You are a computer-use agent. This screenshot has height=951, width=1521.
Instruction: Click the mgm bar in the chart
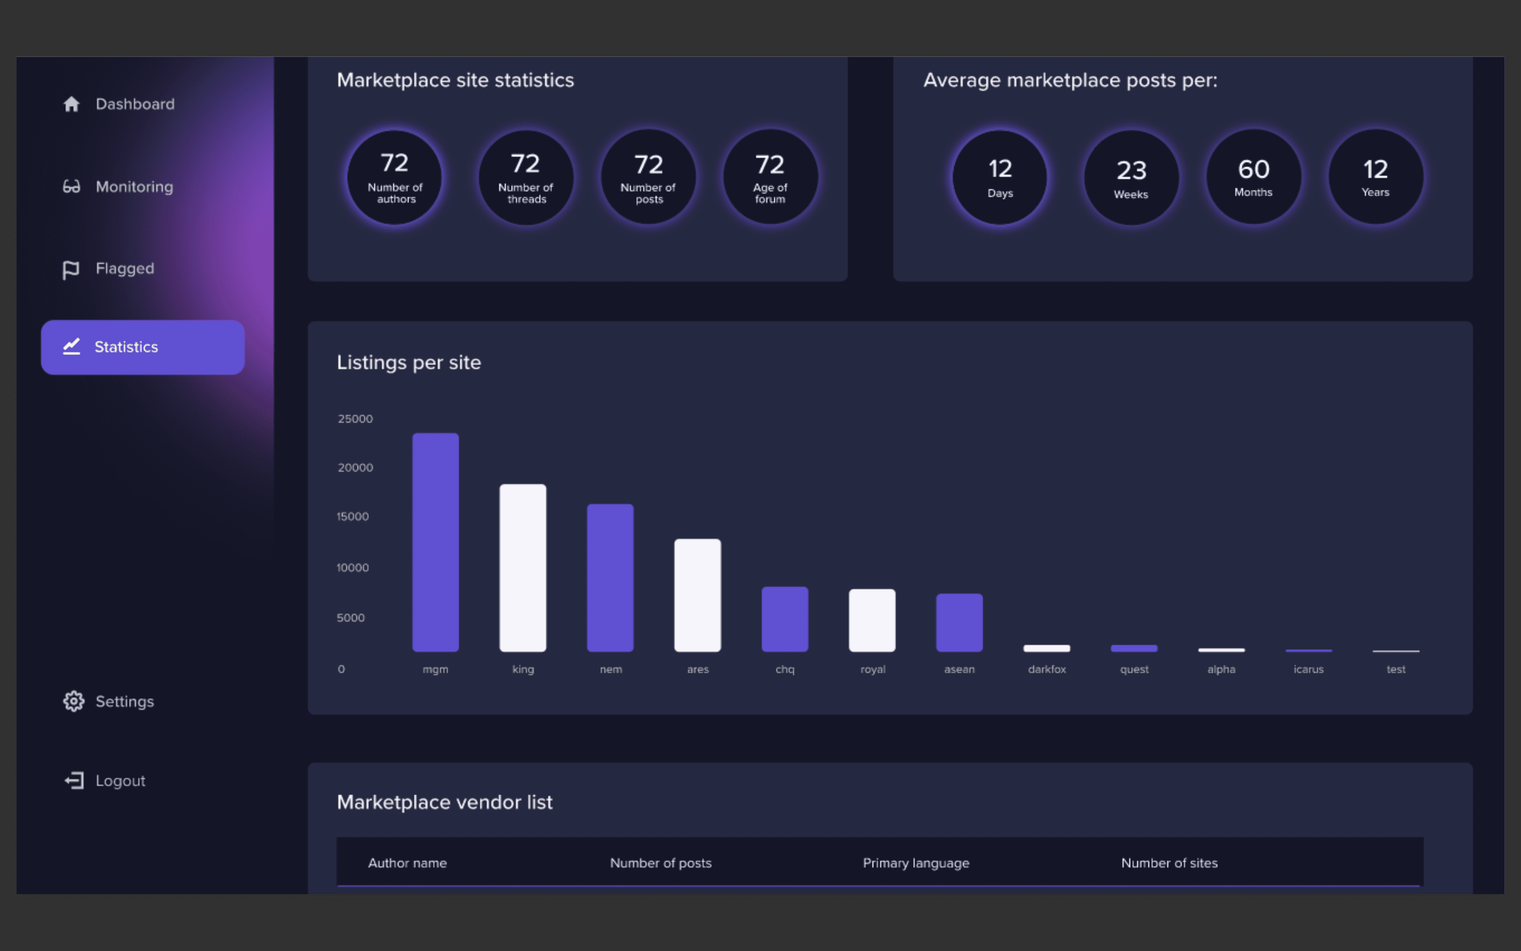tap(435, 542)
